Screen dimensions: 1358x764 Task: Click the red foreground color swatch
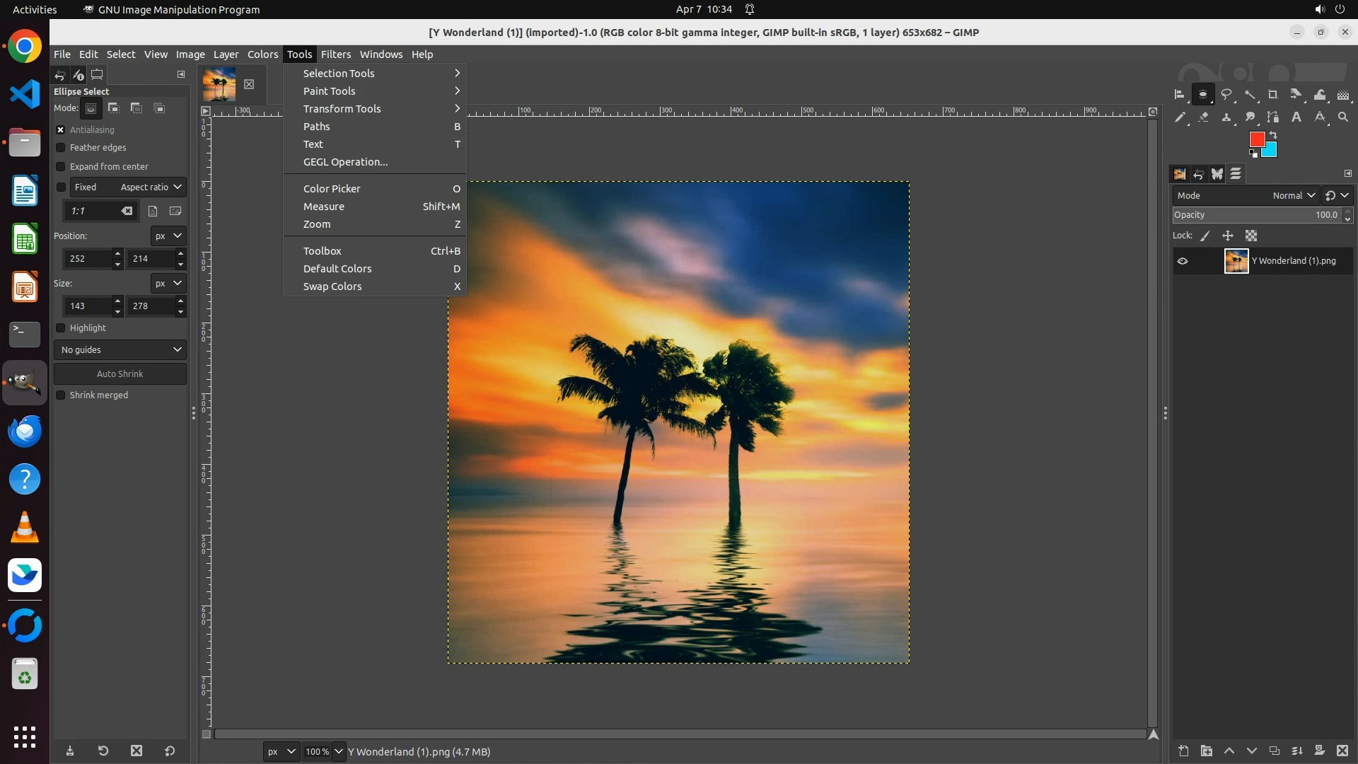pos(1256,139)
